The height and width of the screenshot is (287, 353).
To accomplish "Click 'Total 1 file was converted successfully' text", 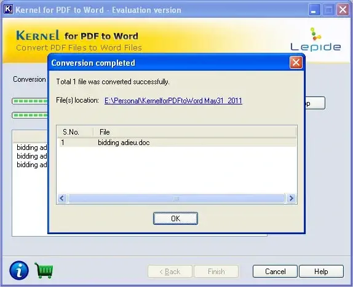I will 113,82.
